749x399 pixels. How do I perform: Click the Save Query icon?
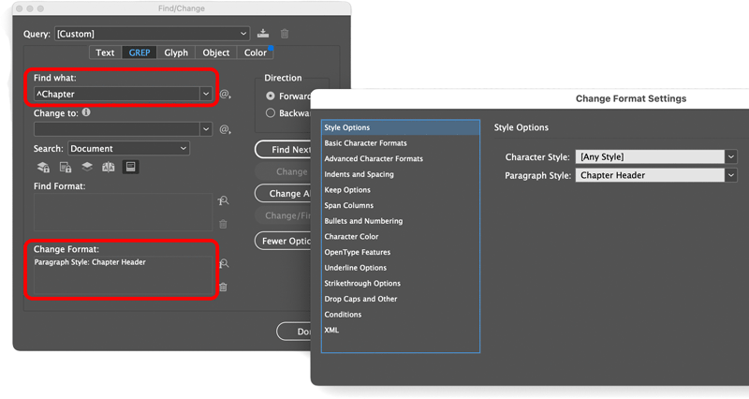point(263,34)
